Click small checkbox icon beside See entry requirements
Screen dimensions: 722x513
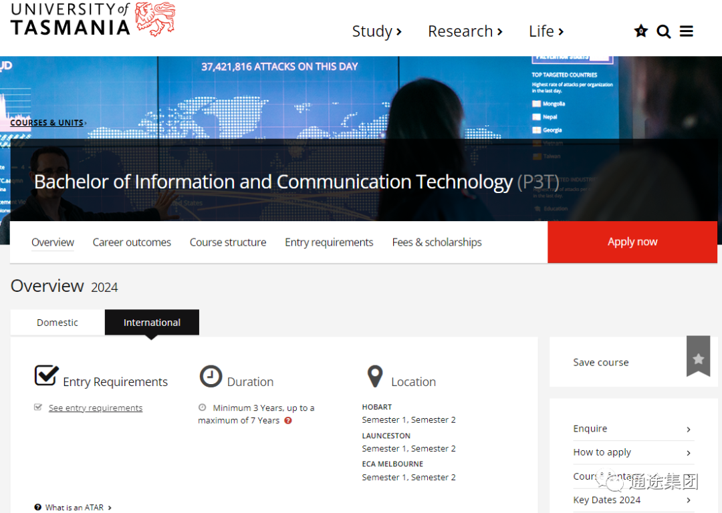click(x=38, y=407)
